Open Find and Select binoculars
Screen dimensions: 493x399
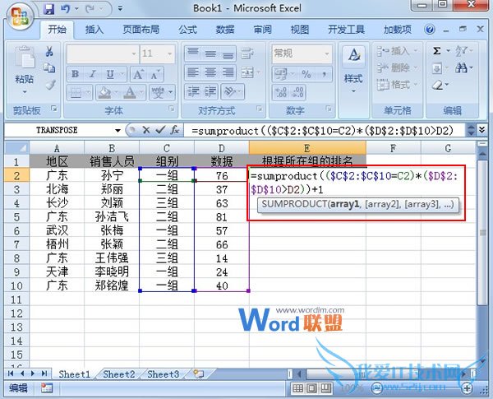(x=463, y=67)
